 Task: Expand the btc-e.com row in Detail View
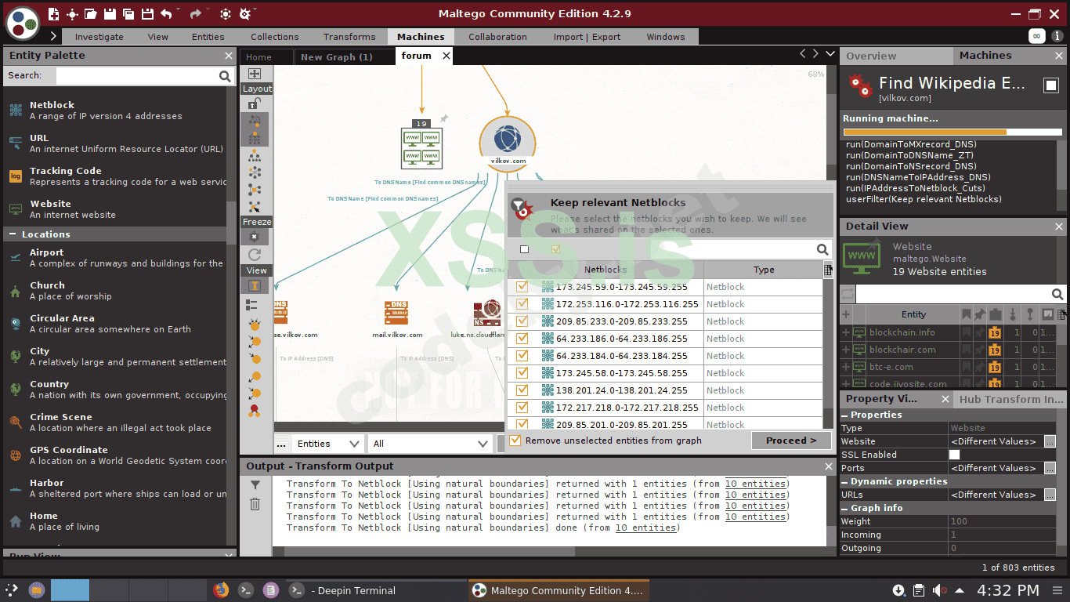click(x=846, y=367)
